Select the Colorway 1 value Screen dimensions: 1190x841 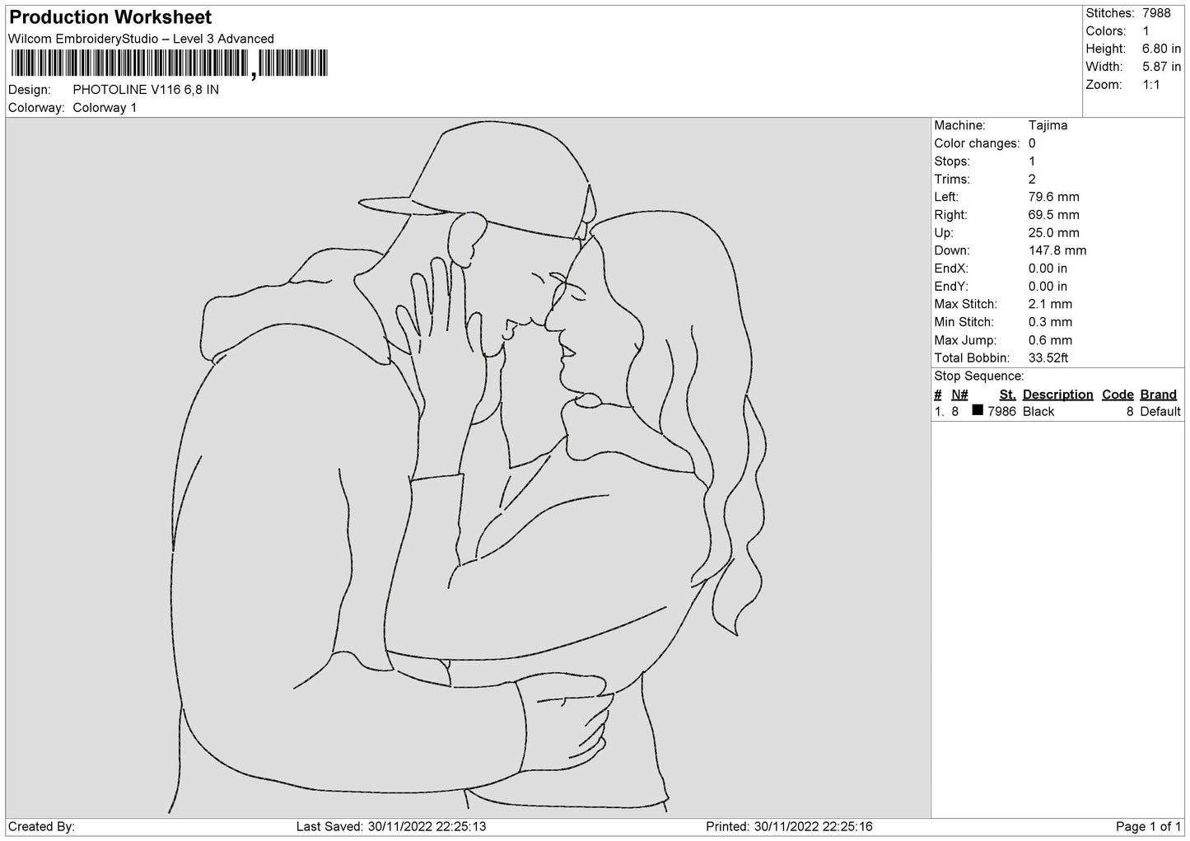[x=105, y=108]
